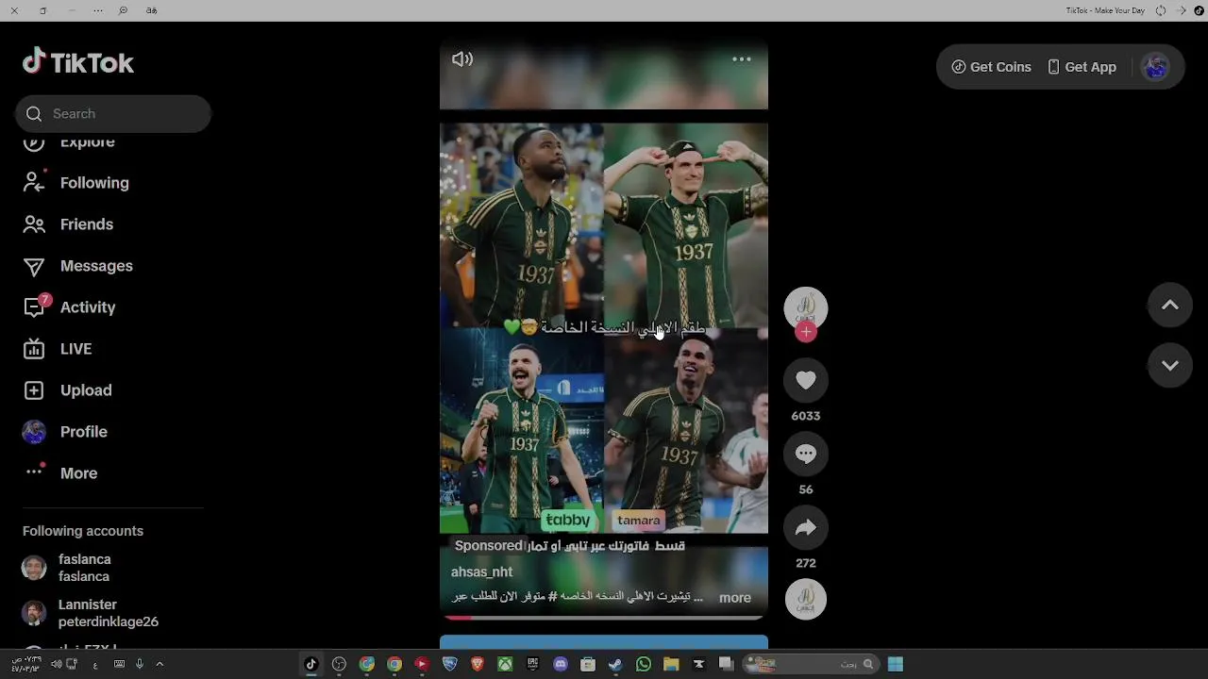1208x679 pixels.
Task: Mute the video with the speaker icon
Action: (462, 59)
